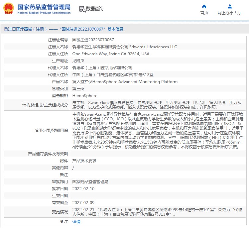Click the 附件 row label
This screenshot has height=228, width=249.
(64, 161)
